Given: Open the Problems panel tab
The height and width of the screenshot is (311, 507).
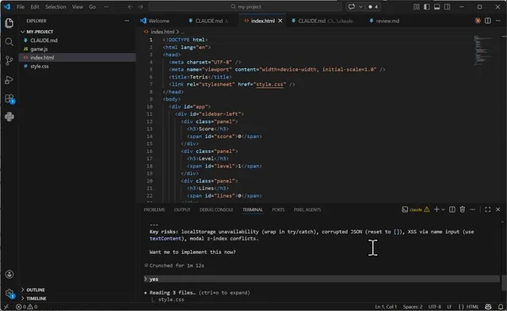Looking at the screenshot, I should (x=154, y=209).
